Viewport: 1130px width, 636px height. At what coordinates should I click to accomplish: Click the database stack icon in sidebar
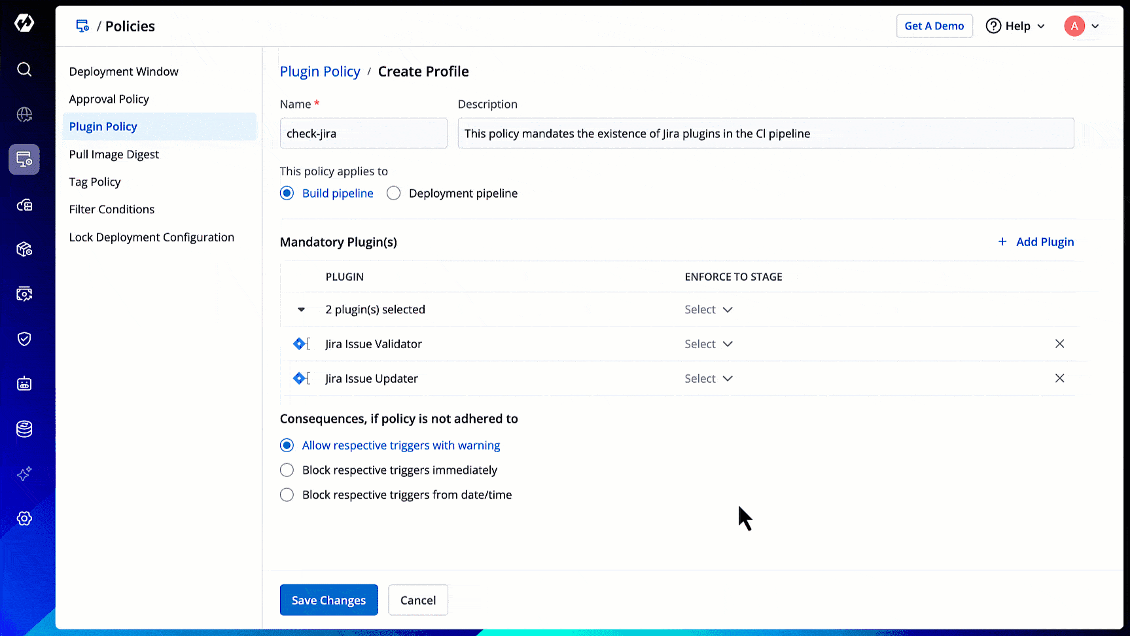pos(24,429)
